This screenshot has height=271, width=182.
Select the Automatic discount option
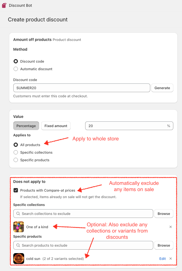click(x=16, y=69)
